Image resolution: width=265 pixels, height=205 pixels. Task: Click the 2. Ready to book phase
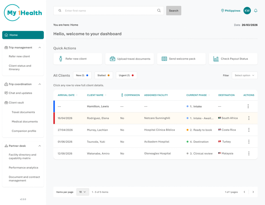[199, 130]
